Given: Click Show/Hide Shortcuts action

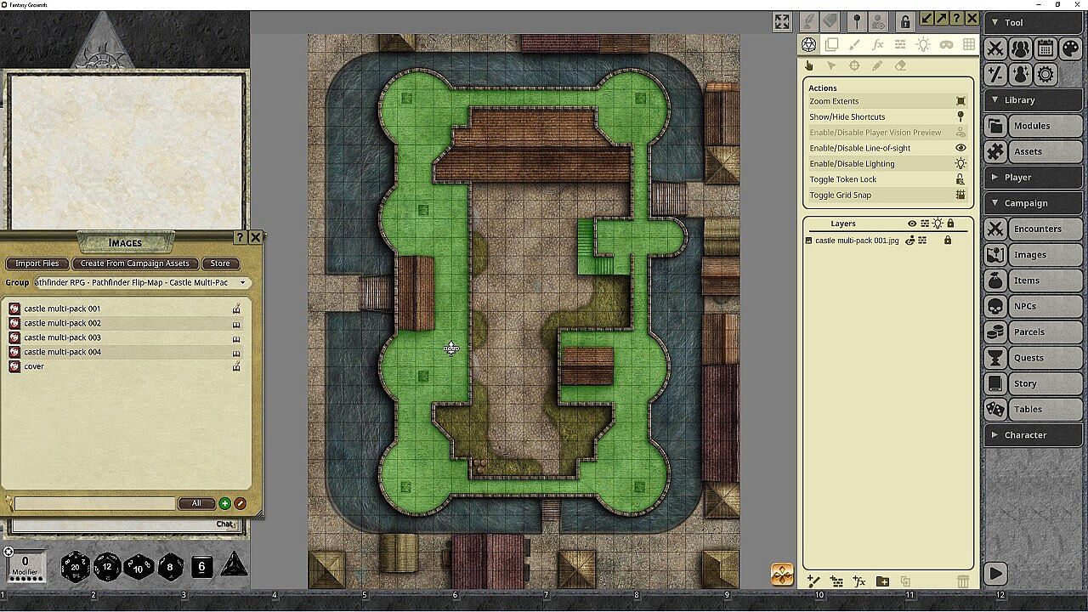Looking at the screenshot, I should pyautogui.click(x=887, y=117).
